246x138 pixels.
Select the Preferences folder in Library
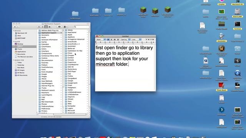pyautogui.click(x=45, y=108)
